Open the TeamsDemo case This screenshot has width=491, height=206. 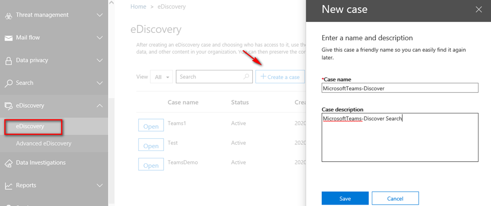click(151, 165)
